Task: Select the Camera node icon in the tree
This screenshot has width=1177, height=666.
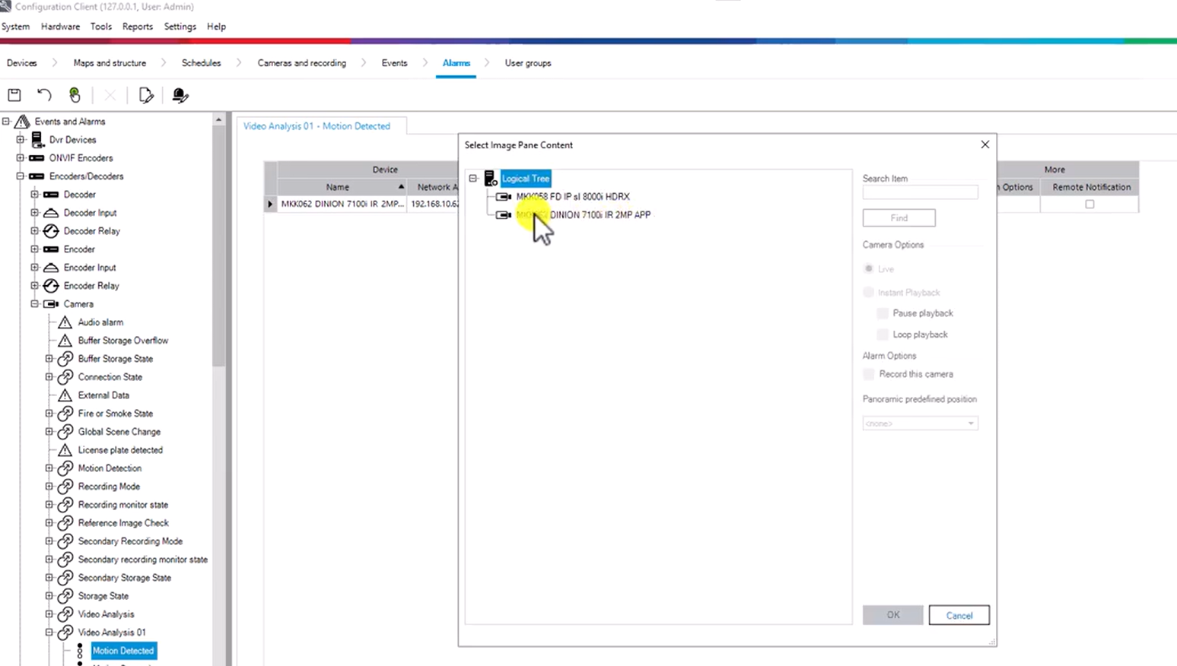Action: pyautogui.click(x=49, y=303)
